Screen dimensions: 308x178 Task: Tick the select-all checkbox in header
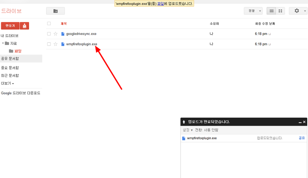(x=49, y=23)
